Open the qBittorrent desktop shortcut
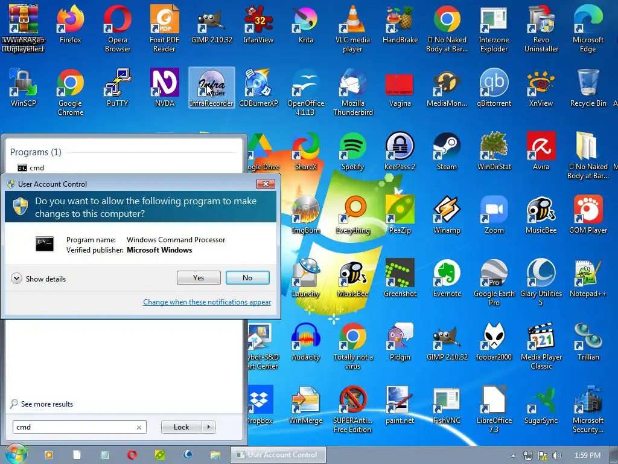The image size is (618, 464). click(494, 88)
